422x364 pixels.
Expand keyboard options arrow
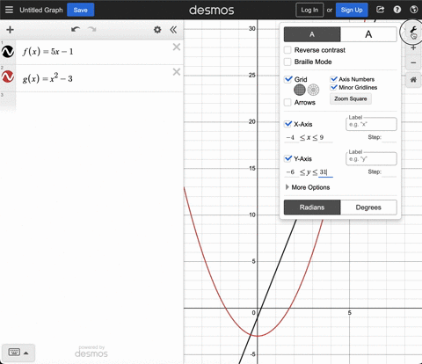pos(26,353)
